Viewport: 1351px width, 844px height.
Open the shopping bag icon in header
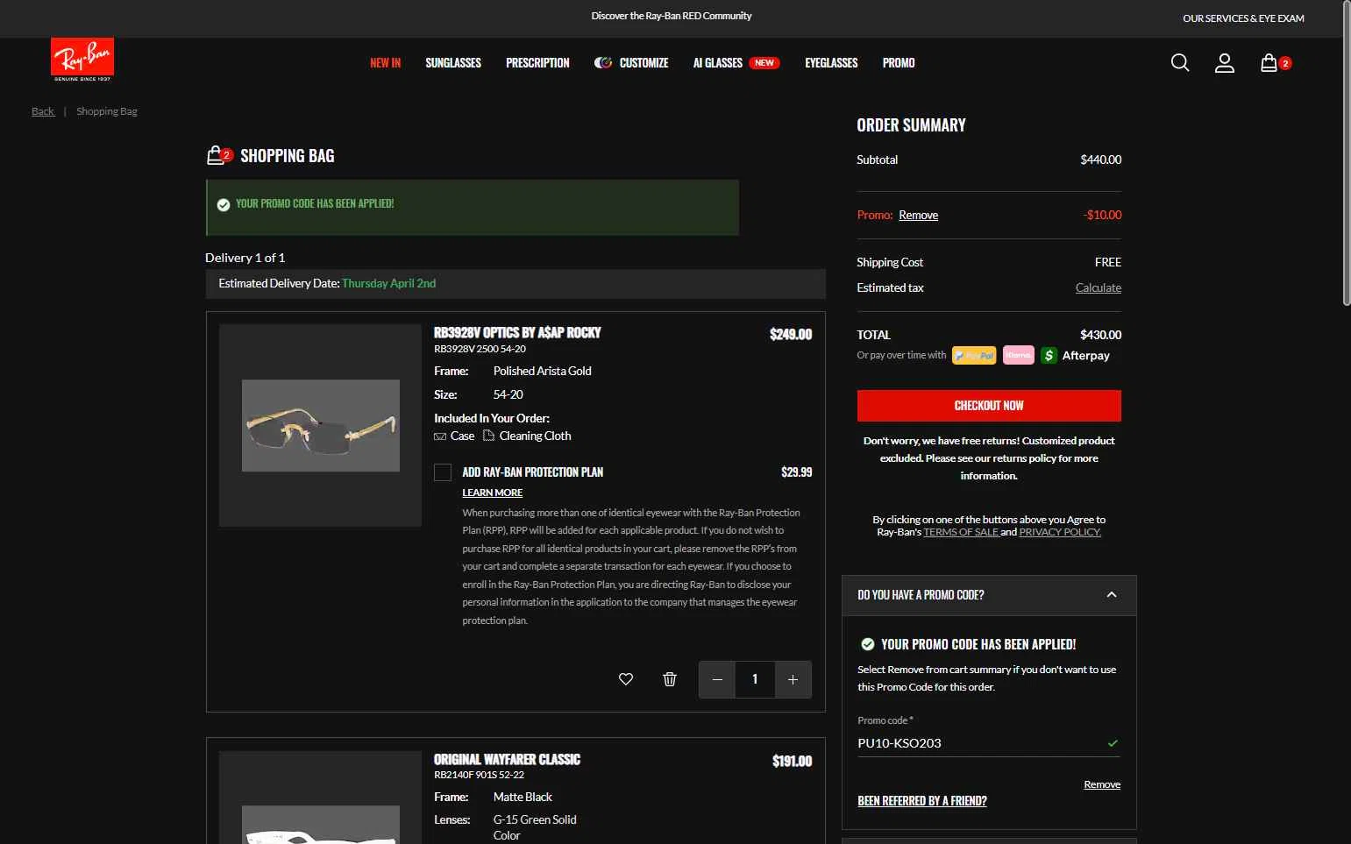[x=1269, y=63]
